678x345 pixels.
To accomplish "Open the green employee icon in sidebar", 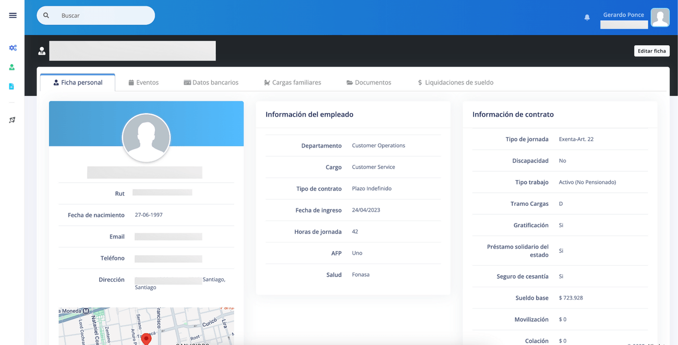I will pyautogui.click(x=11, y=67).
